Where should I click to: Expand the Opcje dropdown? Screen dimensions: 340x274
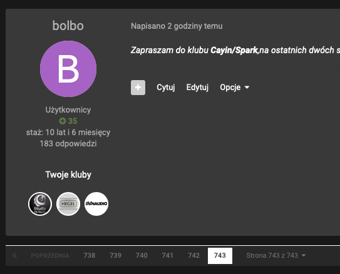(x=234, y=88)
